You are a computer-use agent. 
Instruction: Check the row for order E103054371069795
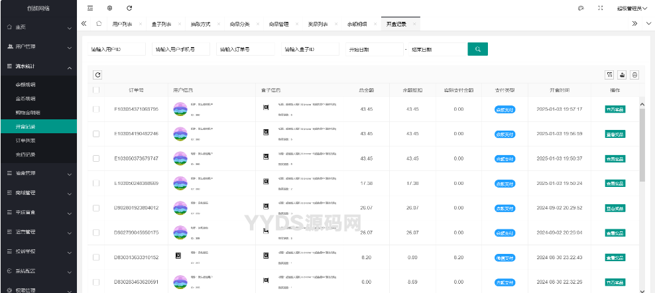tap(96, 109)
